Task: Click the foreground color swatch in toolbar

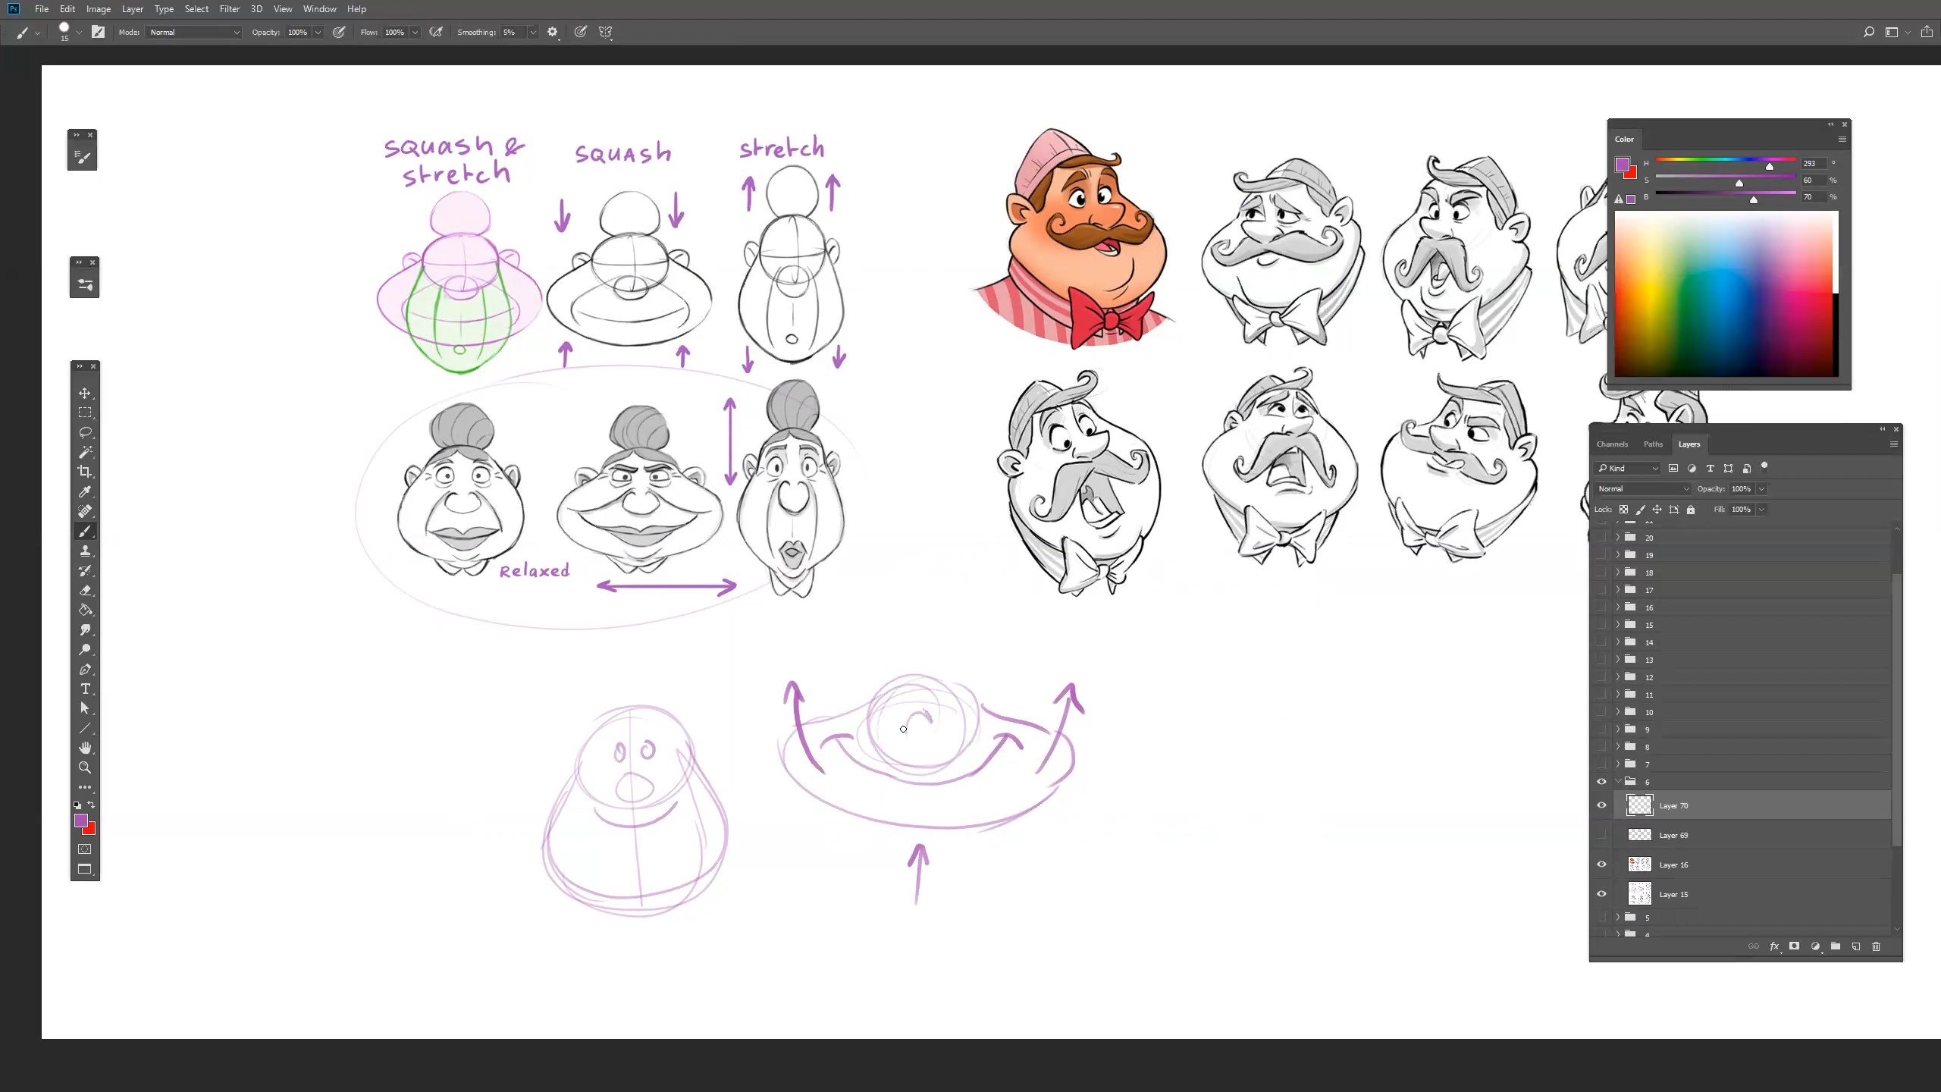Action: [80, 821]
